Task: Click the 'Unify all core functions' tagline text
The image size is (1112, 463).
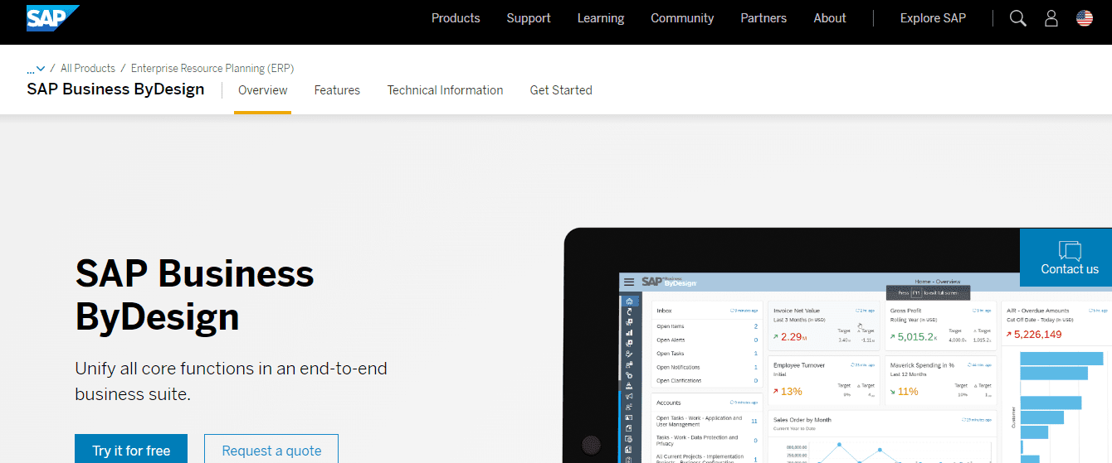Action: click(232, 381)
